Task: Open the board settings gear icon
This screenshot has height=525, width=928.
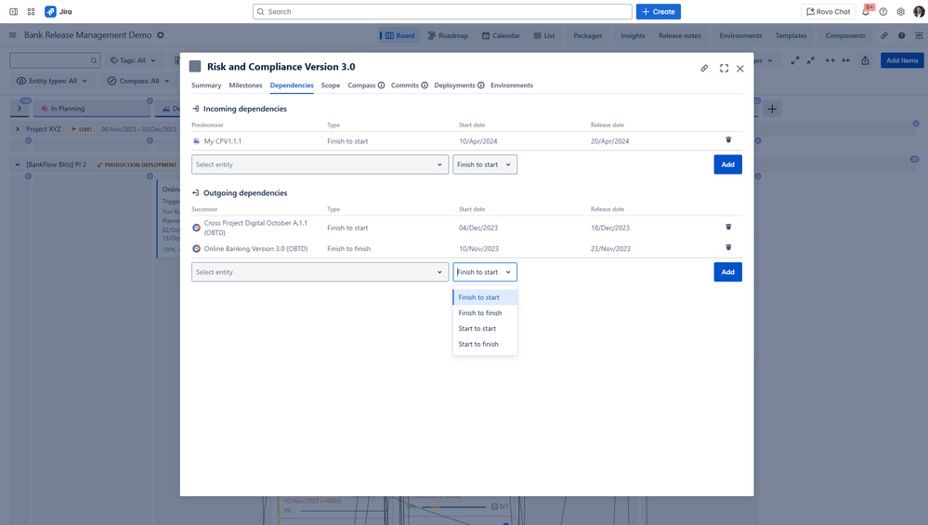Action: click(x=161, y=35)
